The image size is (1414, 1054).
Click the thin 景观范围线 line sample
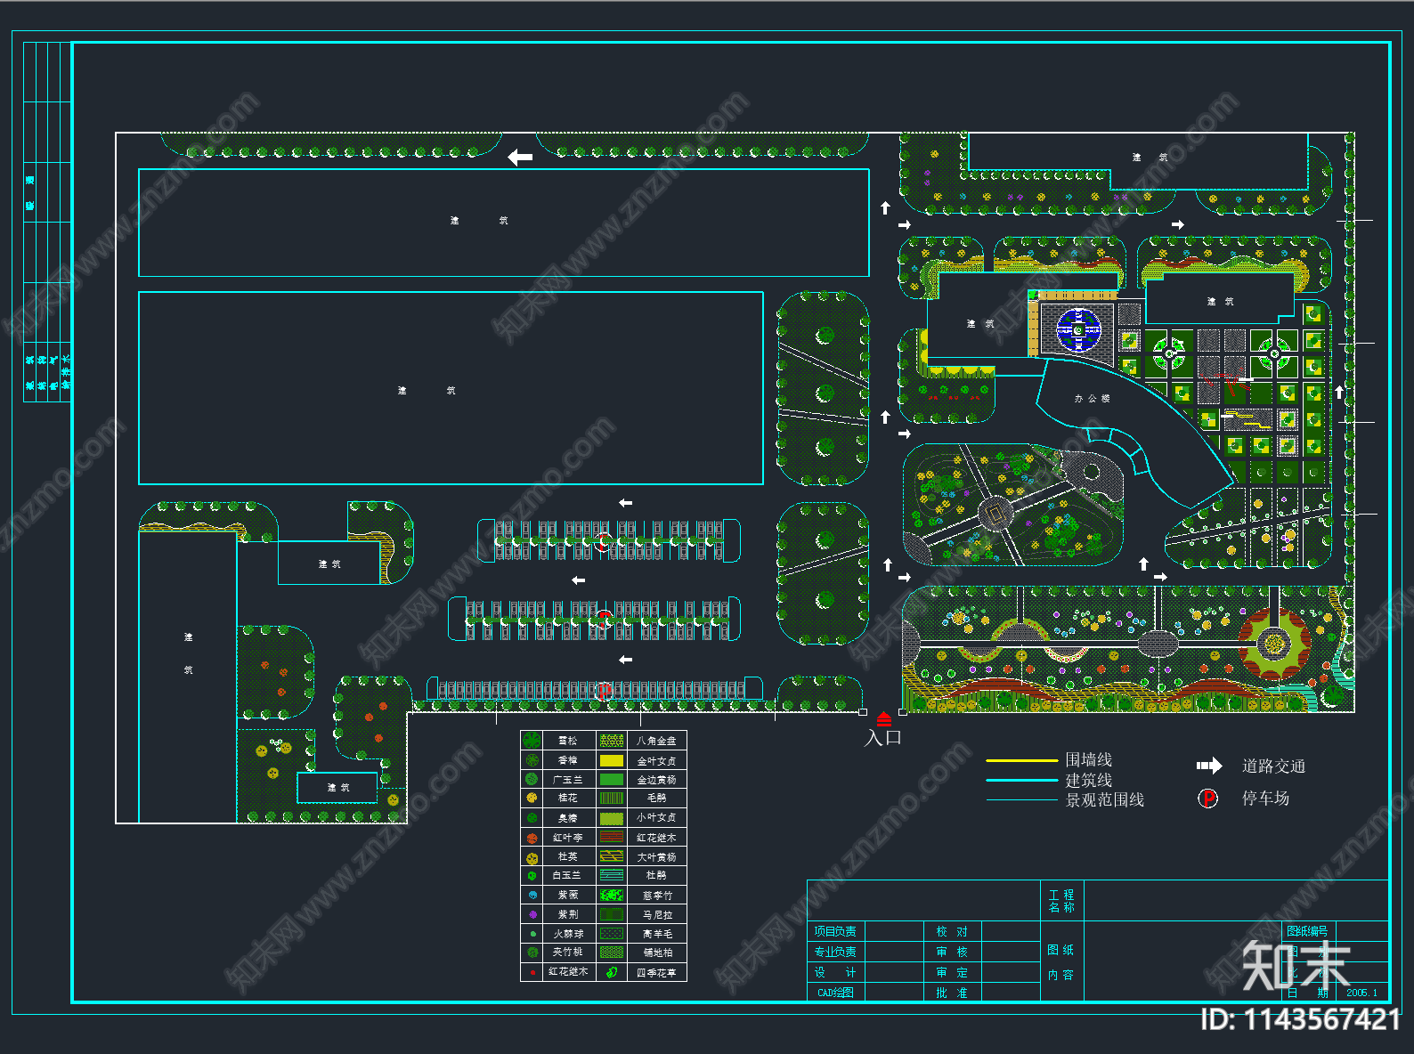pos(1021,800)
